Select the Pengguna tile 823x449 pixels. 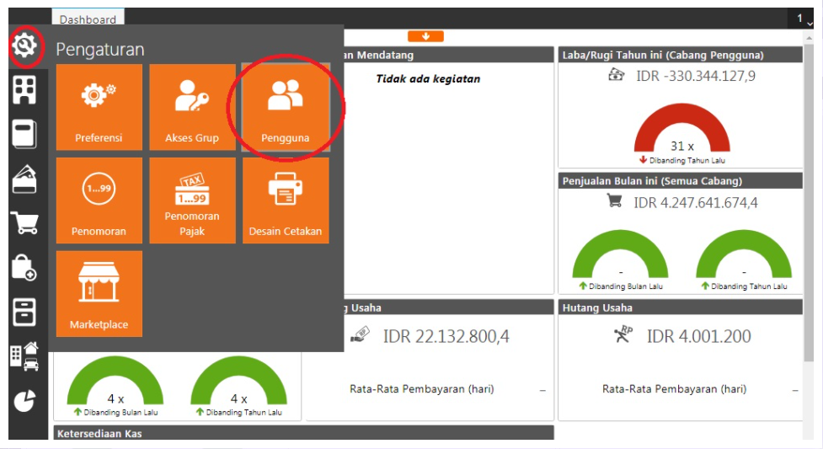[286, 107]
